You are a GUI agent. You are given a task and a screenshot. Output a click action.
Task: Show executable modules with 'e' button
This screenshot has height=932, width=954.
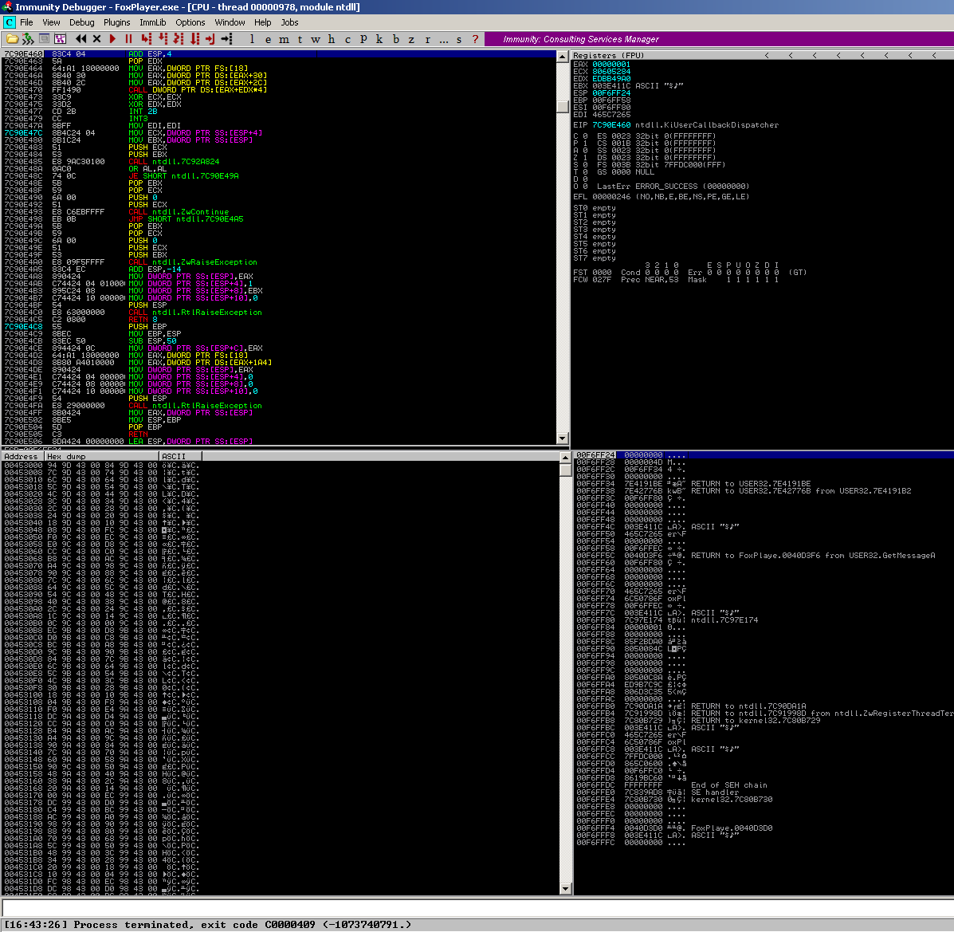(269, 39)
